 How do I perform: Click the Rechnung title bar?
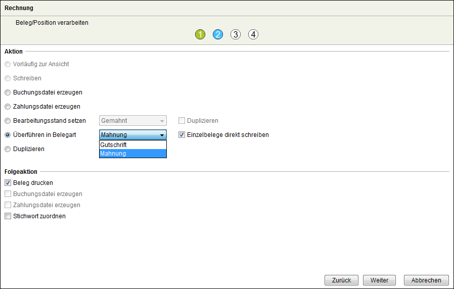[x=226, y=8]
